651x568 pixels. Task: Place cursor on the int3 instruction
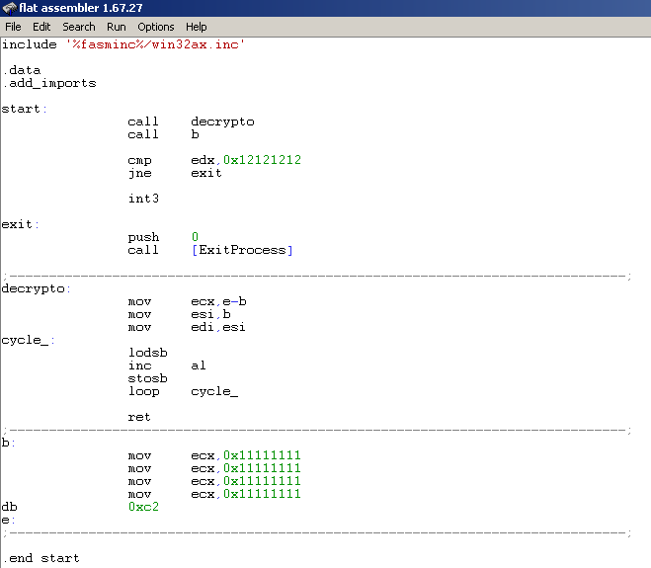143,199
